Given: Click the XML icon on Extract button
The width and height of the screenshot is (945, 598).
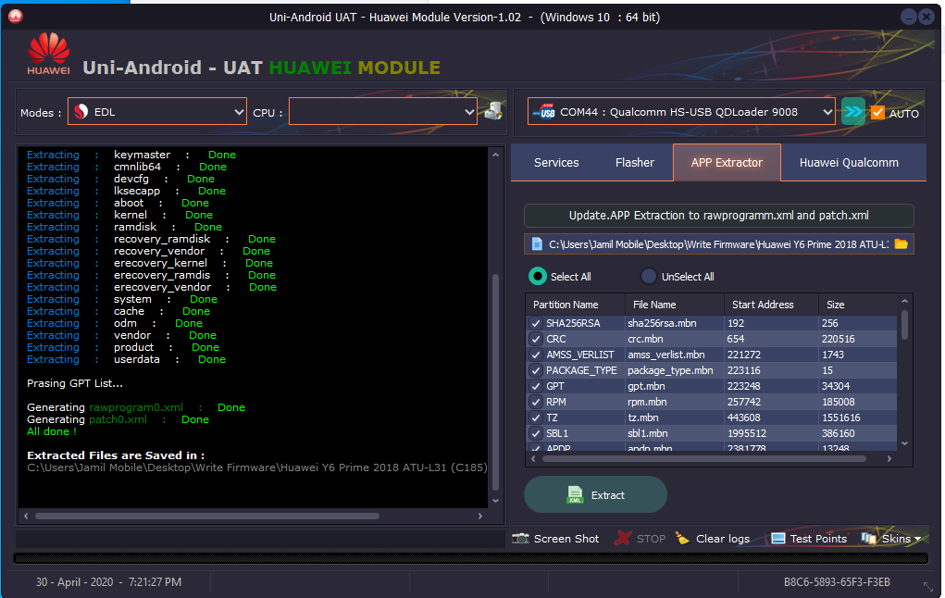Looking at the screenshot, I should click(x=575, y=495).
